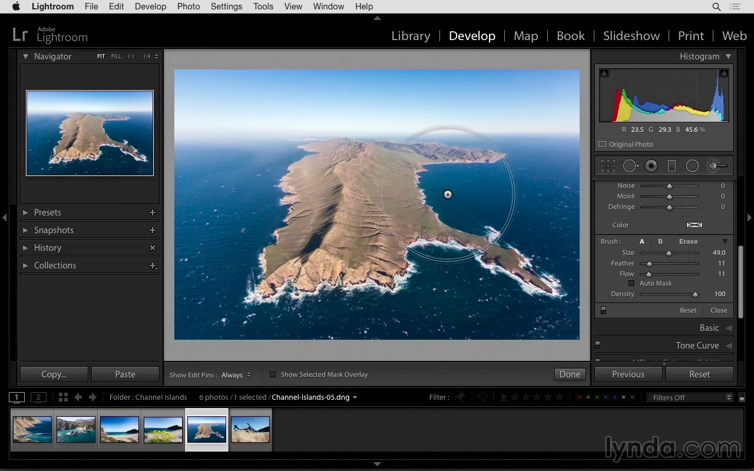Click Close in the brush panel
The height and width of the screenshot is (471, 754).
(x=719, y=310)
